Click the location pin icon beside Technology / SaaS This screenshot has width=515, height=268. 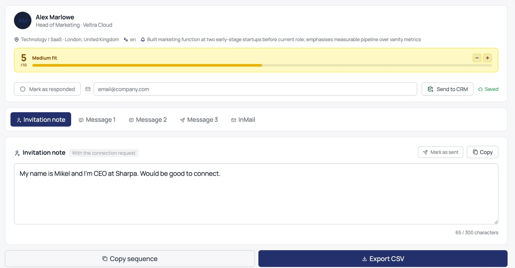[x=17, y=39]
